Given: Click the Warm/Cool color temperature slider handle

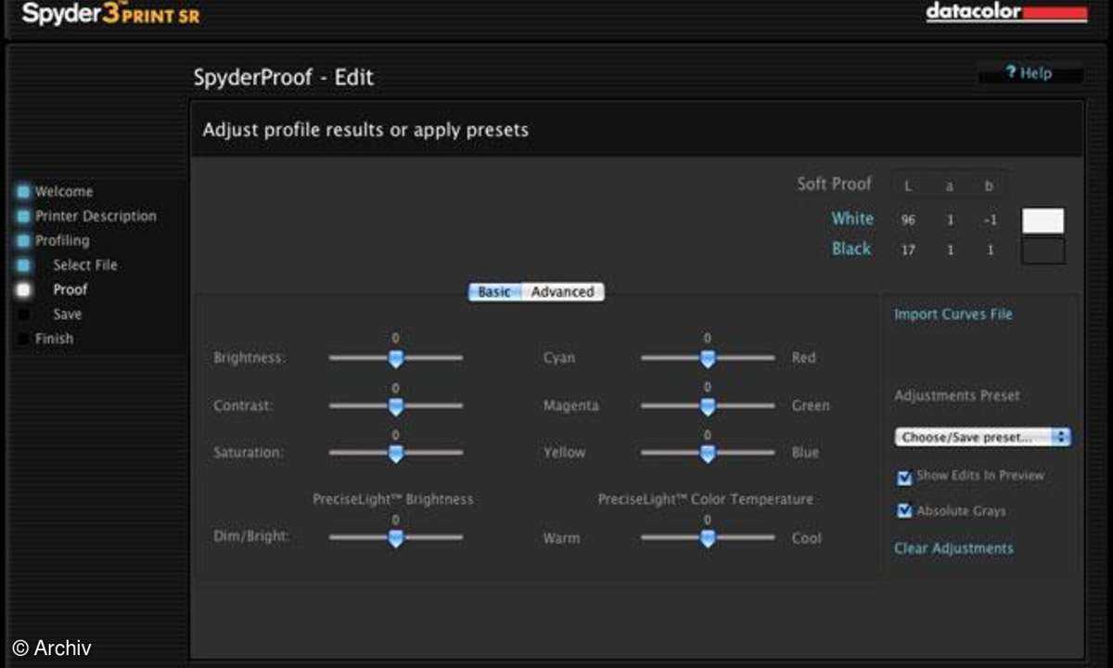Looking at the screenshot, I should coord(707,538).
